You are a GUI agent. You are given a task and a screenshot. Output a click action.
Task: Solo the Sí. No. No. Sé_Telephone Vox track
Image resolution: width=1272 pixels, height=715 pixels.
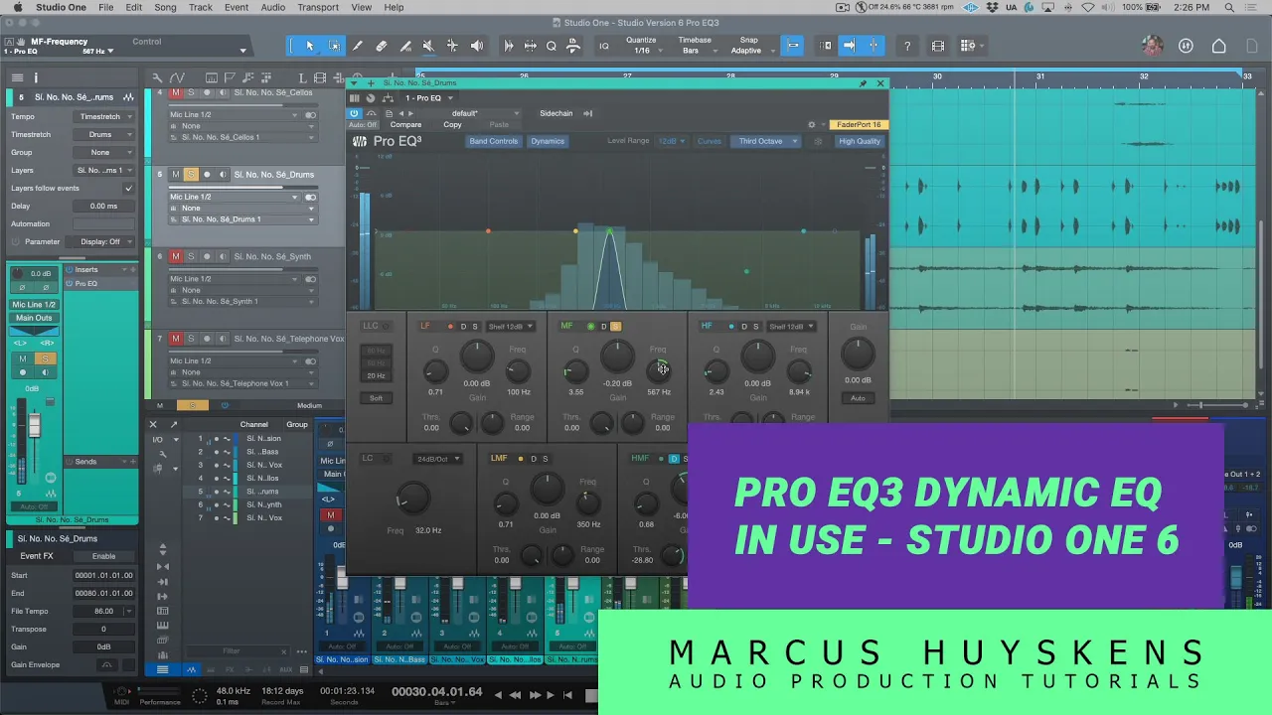192,339
